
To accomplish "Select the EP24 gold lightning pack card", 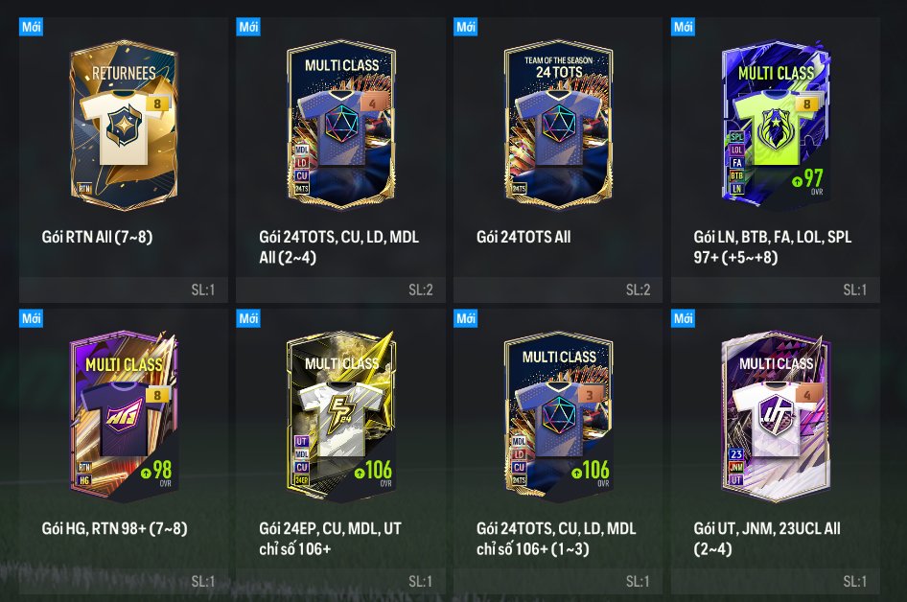I will pos(341,416).
